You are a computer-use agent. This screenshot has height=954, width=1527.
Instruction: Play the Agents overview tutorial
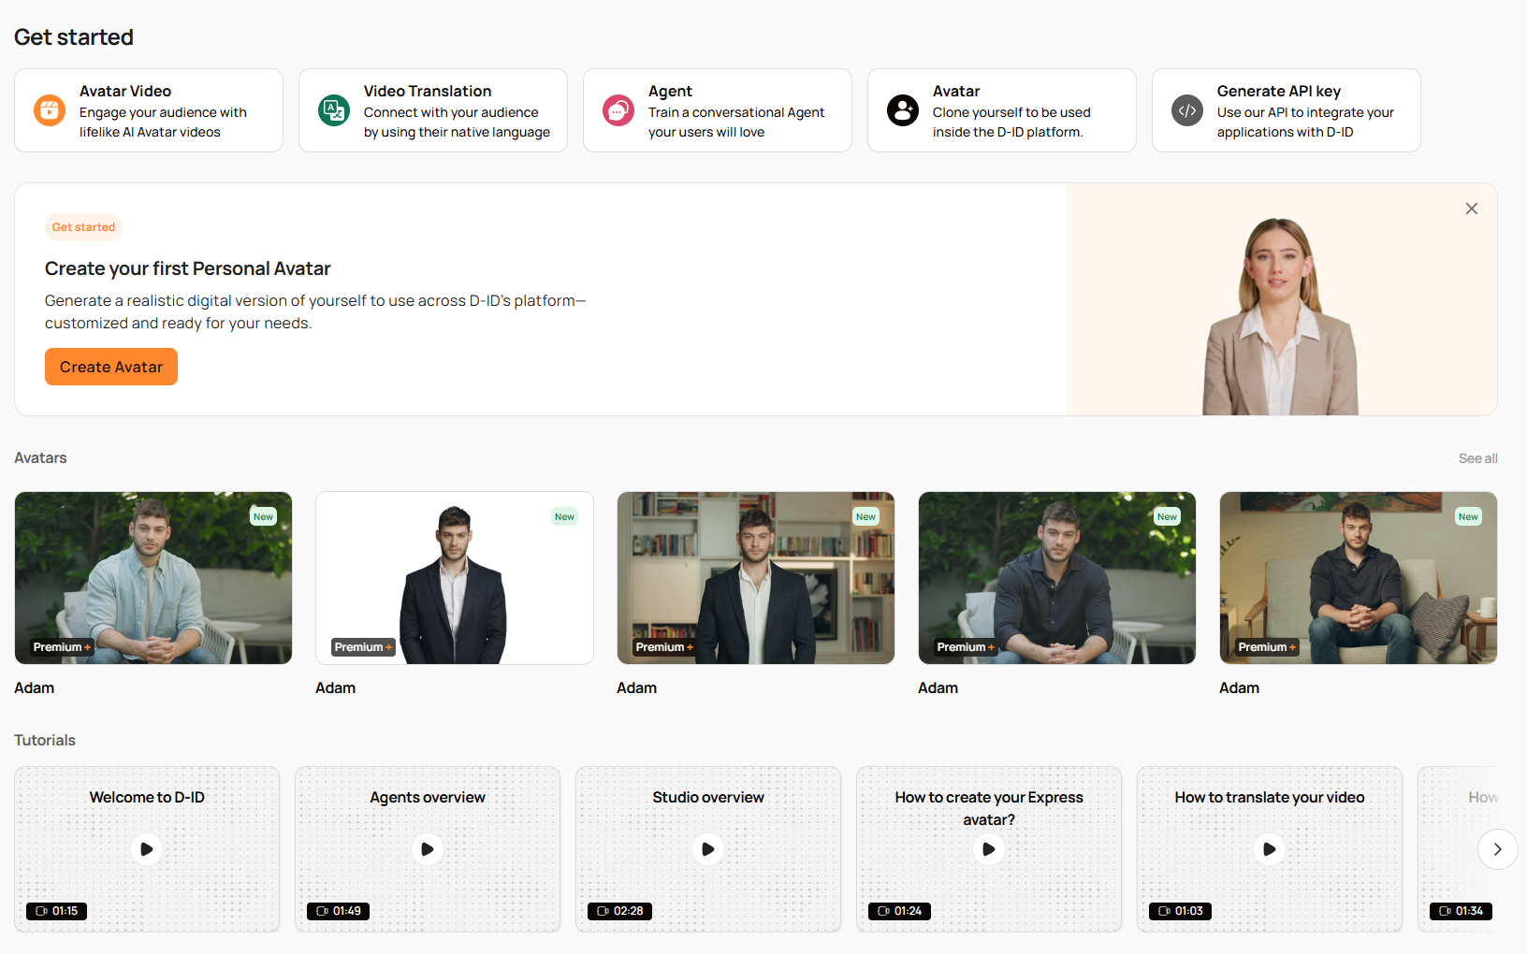tap(428, 849)
